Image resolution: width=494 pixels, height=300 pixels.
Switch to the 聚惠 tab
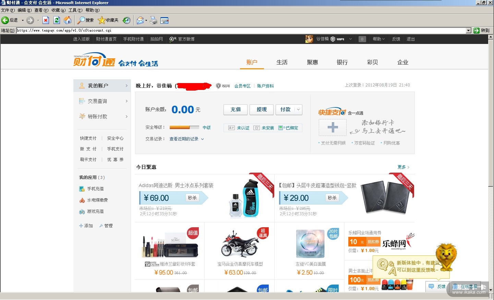pos(312,62)
